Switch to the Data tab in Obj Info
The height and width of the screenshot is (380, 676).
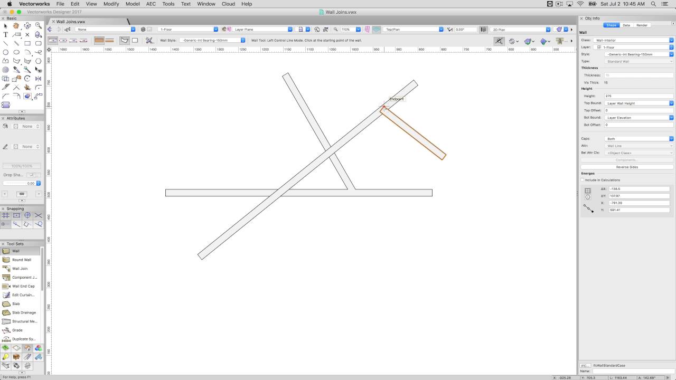[x=626, y=25]
